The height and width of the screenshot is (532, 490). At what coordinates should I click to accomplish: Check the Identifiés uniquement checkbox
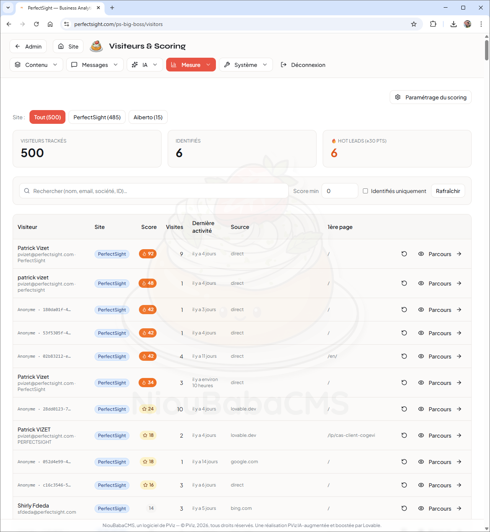[x=366, y=191]
